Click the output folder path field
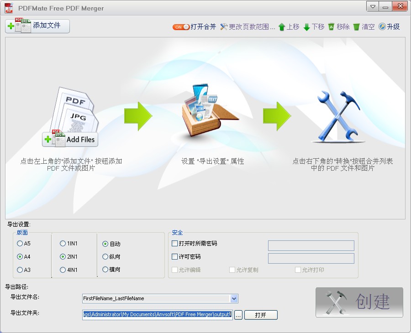 pos(157,314)
